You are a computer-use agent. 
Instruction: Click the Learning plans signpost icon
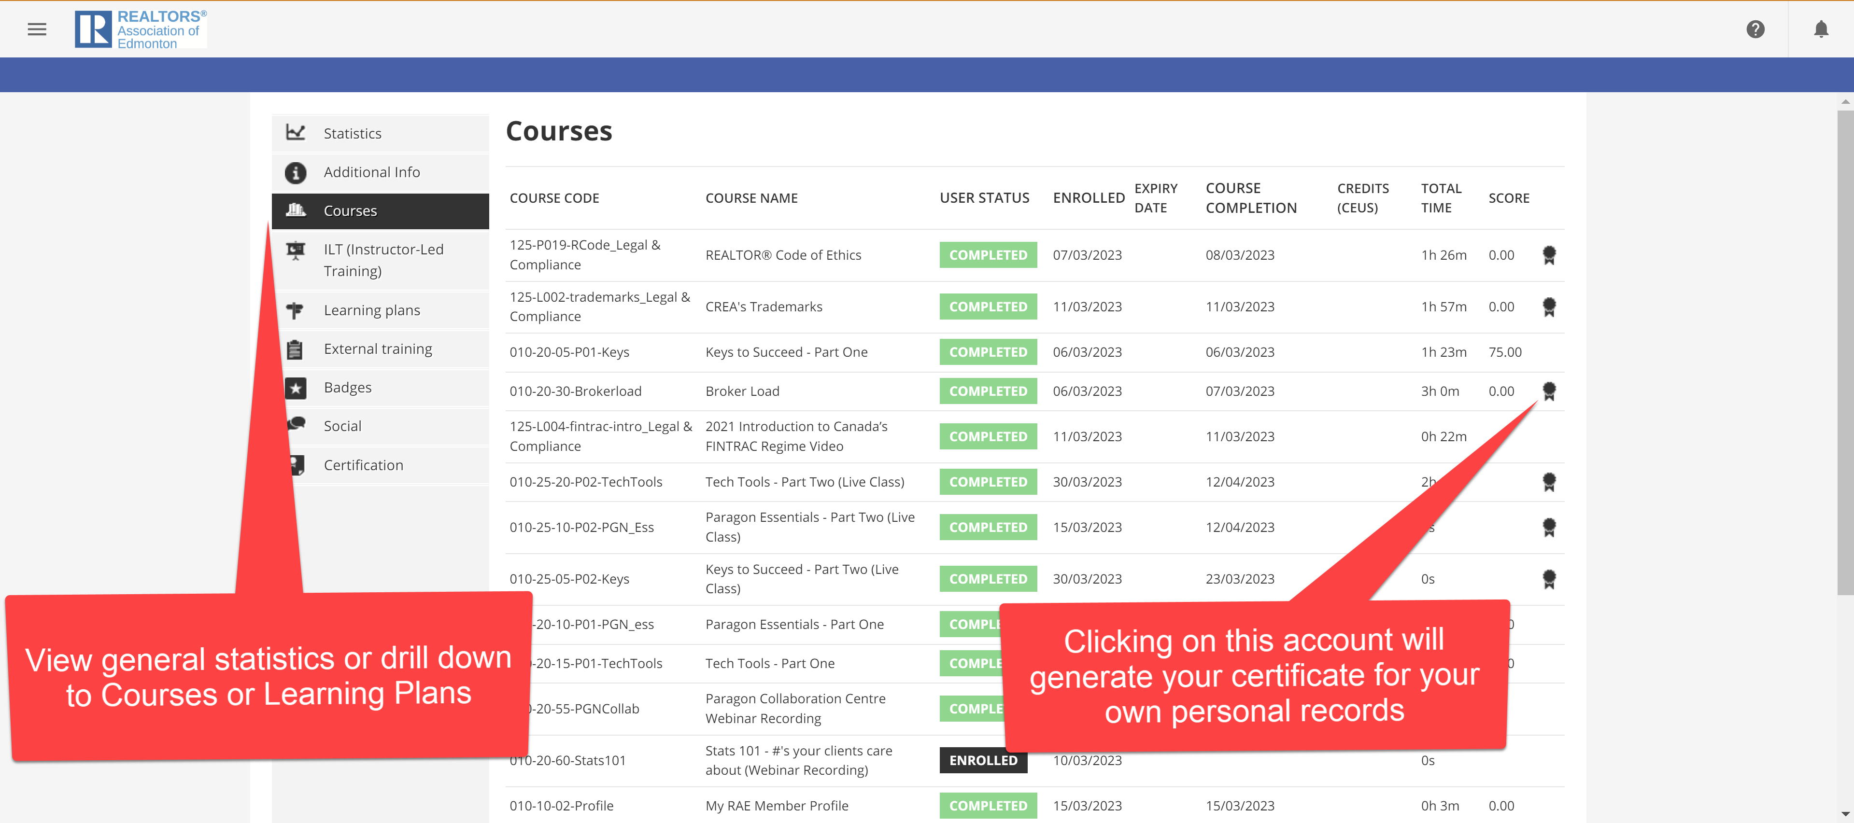[295, 310]
